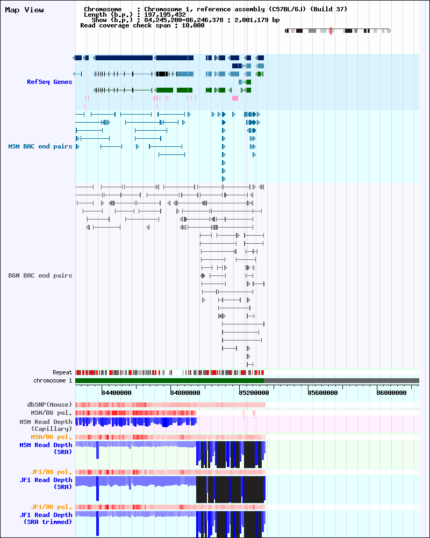Click the red marker on the chromosome ideogram
The width and height of the screenshot is (430, 538).
tap(331, 31)
